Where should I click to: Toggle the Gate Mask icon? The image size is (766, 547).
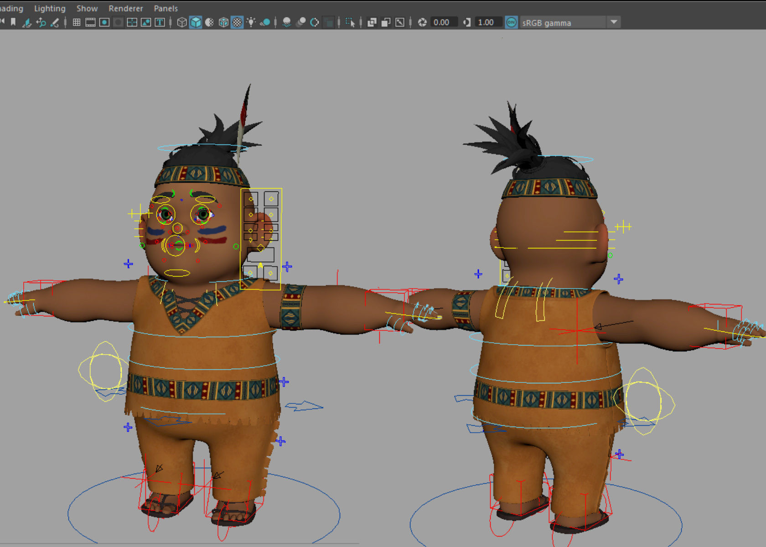click(x=118, y=22)
